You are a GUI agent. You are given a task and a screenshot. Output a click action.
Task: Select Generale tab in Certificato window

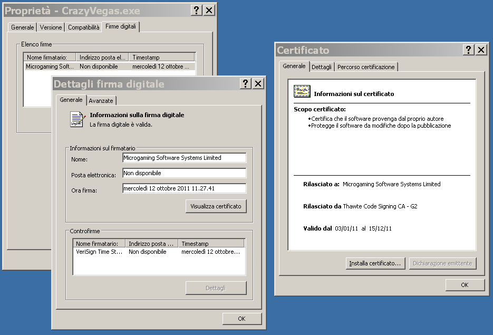[294, 66]
